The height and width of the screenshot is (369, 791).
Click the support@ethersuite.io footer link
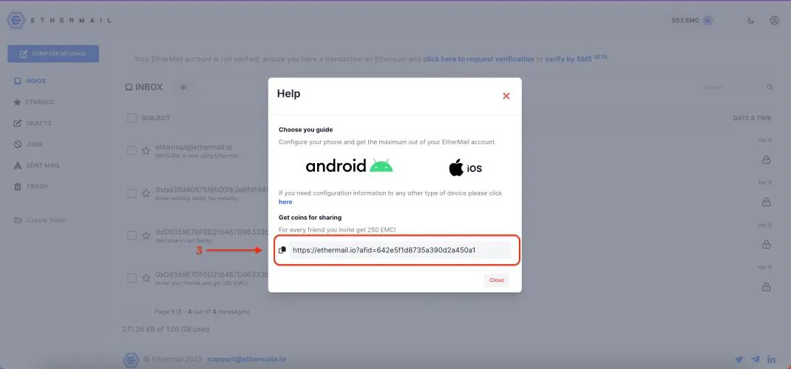247,359
